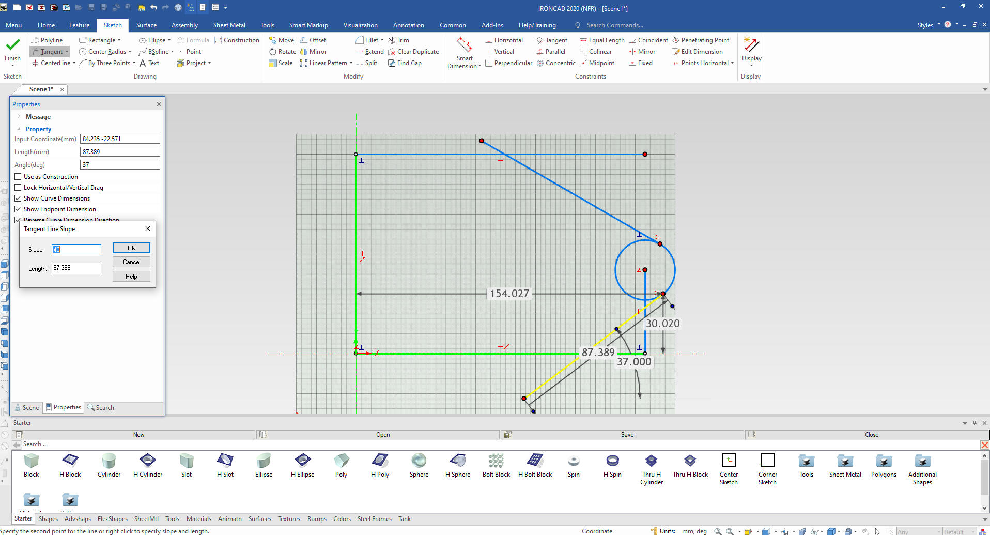
Task: Select the Polyline drawing tool
Action: pyautogui.click(x=47, y=40)
